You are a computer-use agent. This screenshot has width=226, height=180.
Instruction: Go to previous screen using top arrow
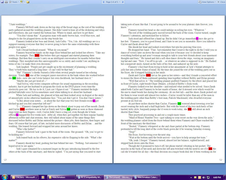click(x=103, y=2)
